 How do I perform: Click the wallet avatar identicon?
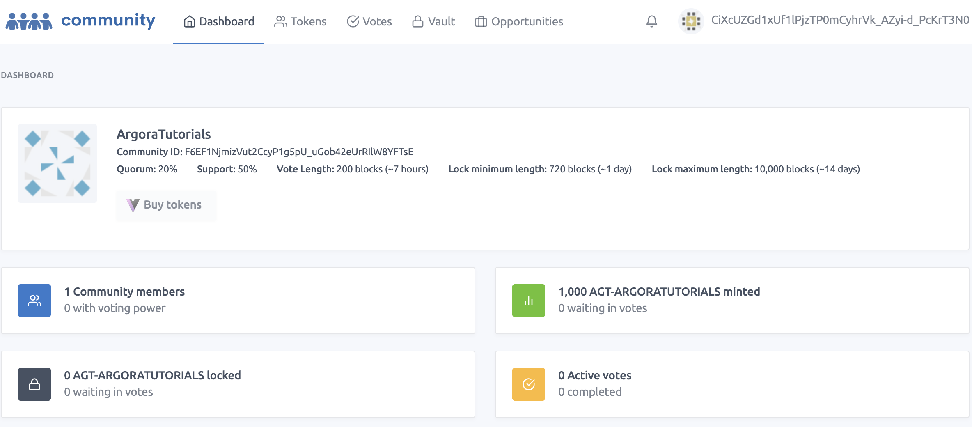[691, 21]
